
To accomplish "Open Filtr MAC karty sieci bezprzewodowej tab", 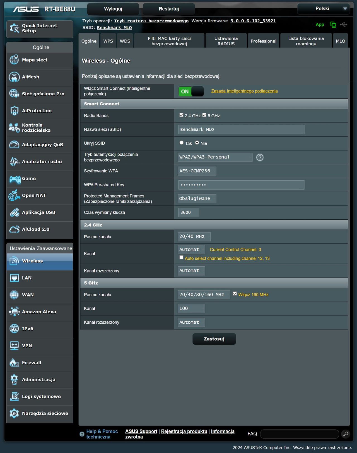I will coord(169,41).
